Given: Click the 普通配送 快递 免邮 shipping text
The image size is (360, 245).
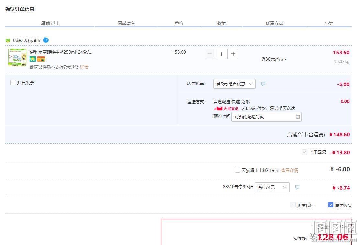Looking at the screenshot, I should [231, 102].
